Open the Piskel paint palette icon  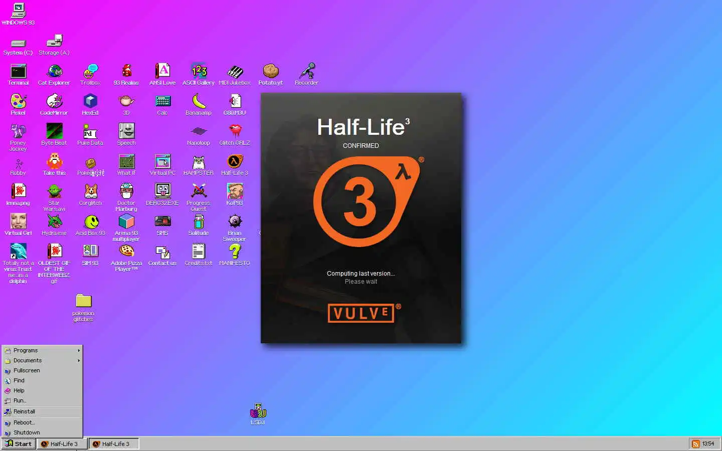coord(18,105)
